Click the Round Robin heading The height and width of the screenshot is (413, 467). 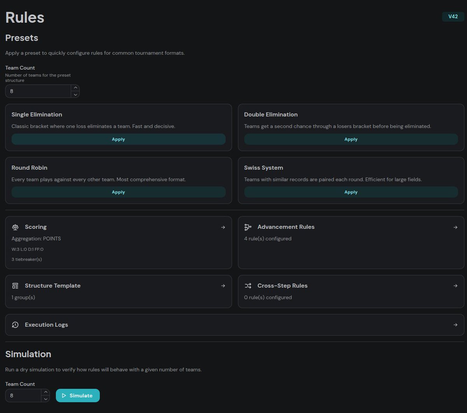(30, 168)
